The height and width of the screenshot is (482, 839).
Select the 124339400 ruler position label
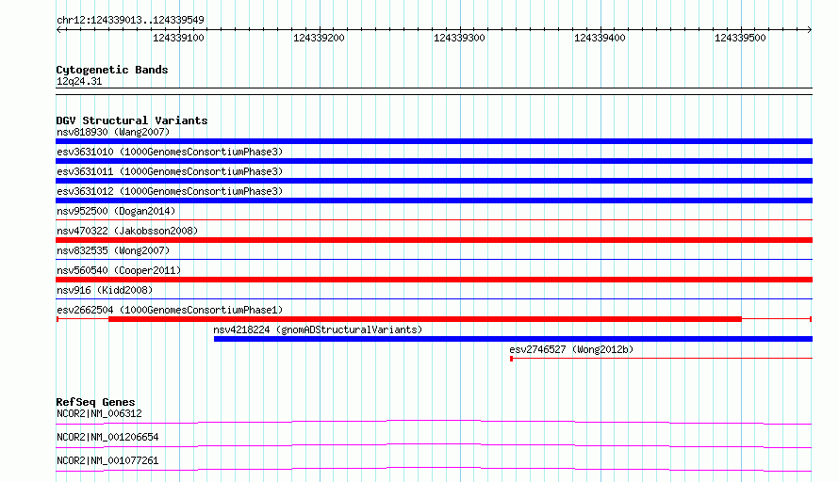click(600, 38)
